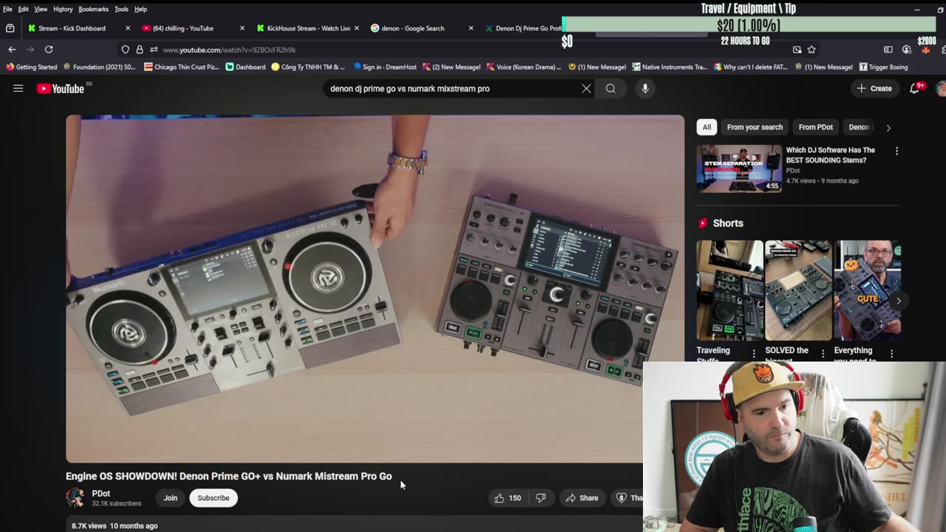Start voice search with the microphone

[645, 89]
